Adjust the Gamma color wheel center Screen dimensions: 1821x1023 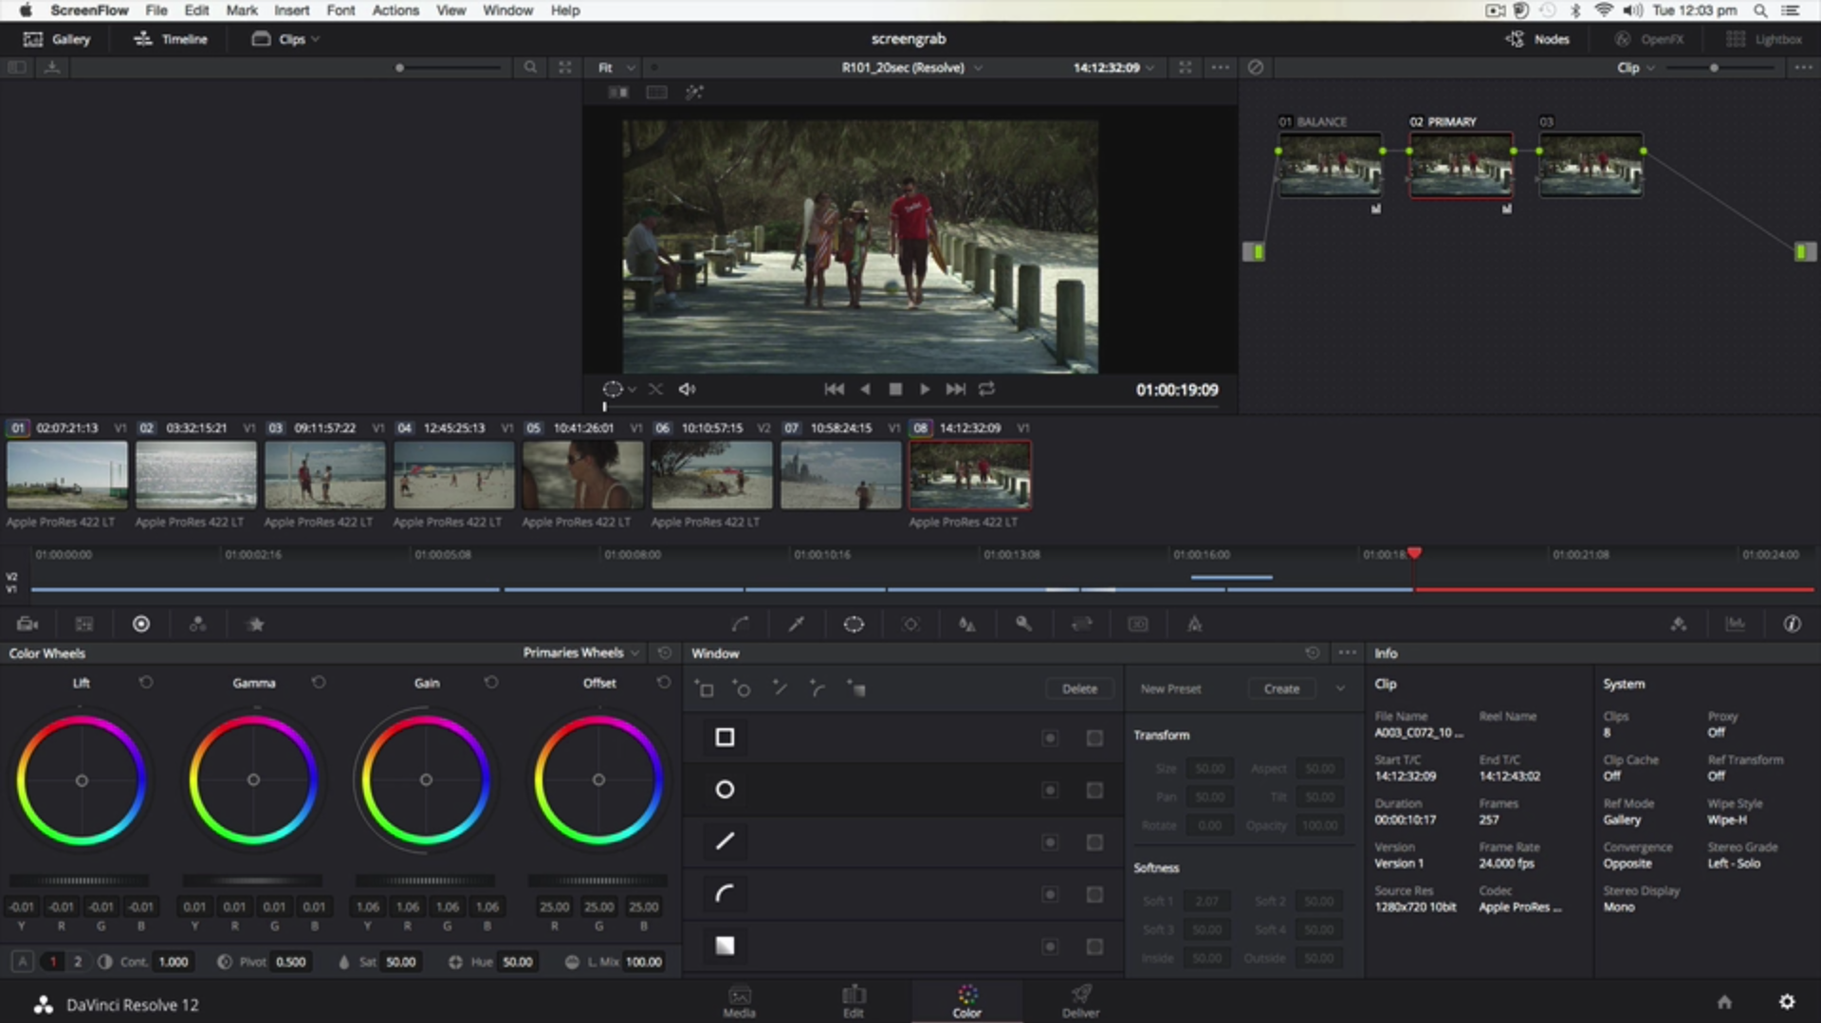click(x=253, y=780)
